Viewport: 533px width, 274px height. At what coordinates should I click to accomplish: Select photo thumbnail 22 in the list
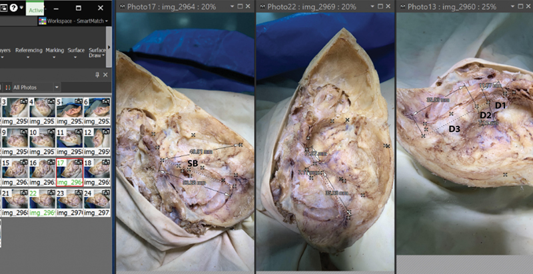[39, 198]
